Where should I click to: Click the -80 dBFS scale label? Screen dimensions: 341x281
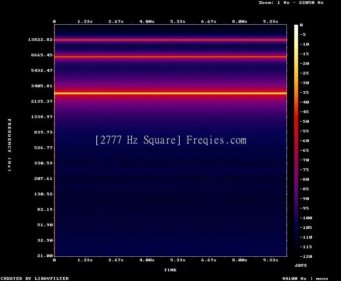pyautogui.click(x=304, y=179)
